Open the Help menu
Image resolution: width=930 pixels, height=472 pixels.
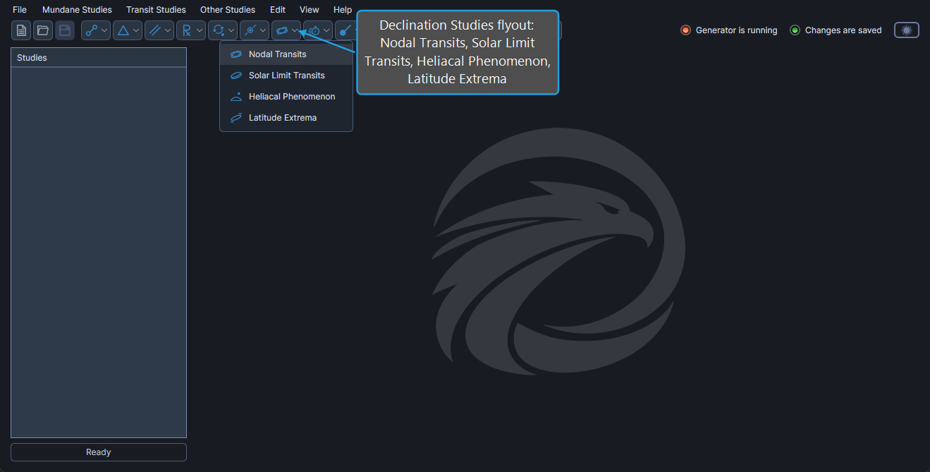coord(343,10)
